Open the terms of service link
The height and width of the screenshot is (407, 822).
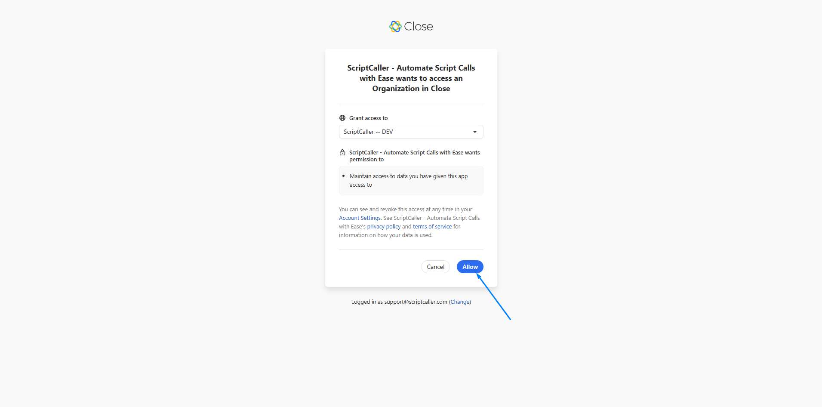[432, 227]
